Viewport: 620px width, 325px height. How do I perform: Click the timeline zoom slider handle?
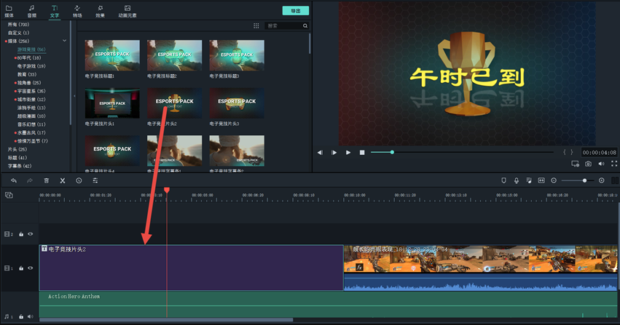pyautogui.click(x=584, y=180)
